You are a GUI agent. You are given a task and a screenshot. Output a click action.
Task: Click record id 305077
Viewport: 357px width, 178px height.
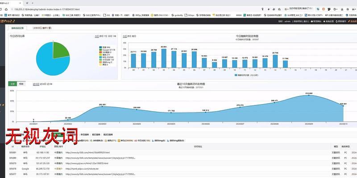(12, 174)
